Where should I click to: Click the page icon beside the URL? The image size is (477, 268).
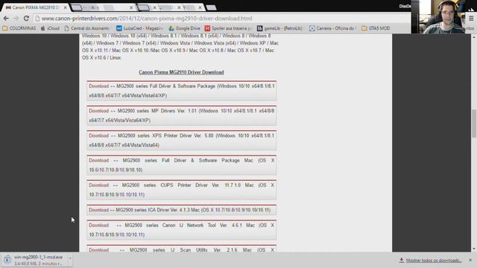[37, 19]
